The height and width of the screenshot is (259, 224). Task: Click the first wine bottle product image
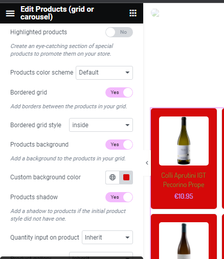184,141
